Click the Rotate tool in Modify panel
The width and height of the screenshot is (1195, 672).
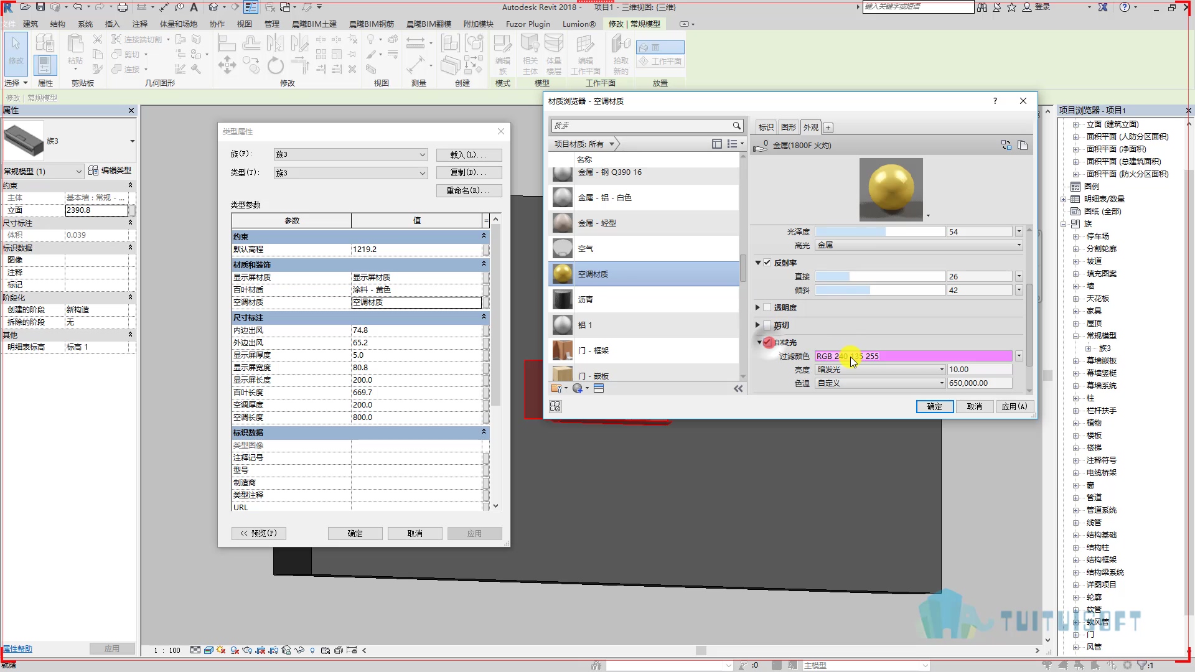pyautogui.click(x=275, y=65)
